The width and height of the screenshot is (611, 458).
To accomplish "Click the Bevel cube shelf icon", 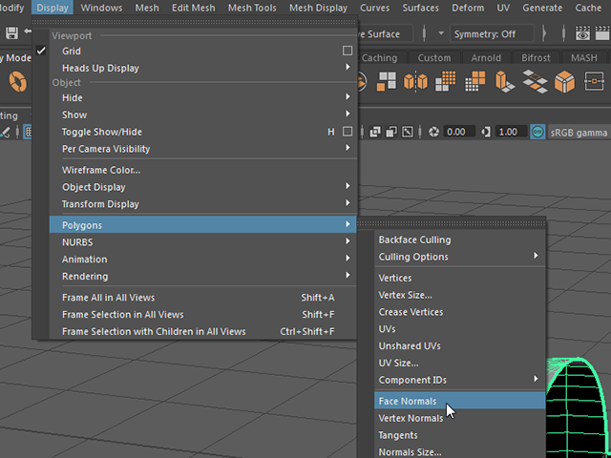I will coord(564,82).
